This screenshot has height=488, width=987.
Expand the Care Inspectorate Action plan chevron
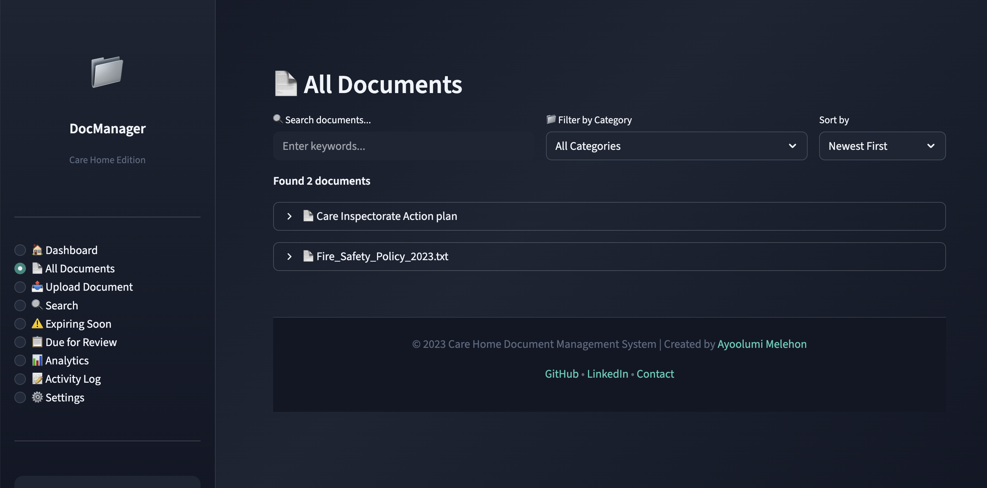289,216
